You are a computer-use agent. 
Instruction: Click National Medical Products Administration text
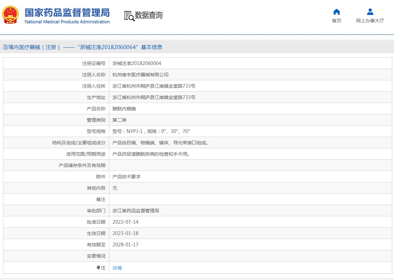(x=67, y=22)
